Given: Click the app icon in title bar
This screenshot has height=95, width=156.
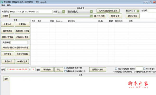Looking at the screenshot, I should (2, 2).
